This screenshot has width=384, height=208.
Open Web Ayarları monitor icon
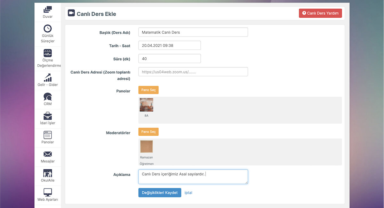click(48, 192)
